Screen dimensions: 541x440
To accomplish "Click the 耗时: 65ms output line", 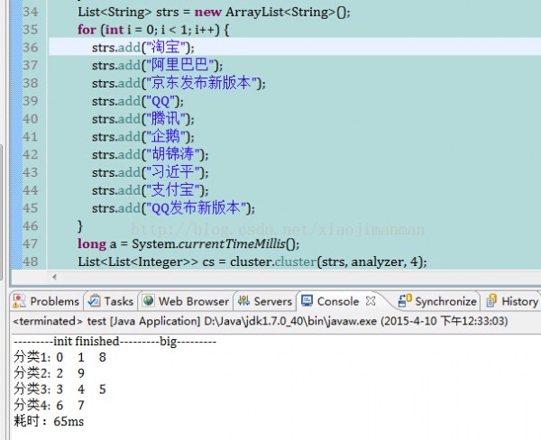I will point(49,421).
